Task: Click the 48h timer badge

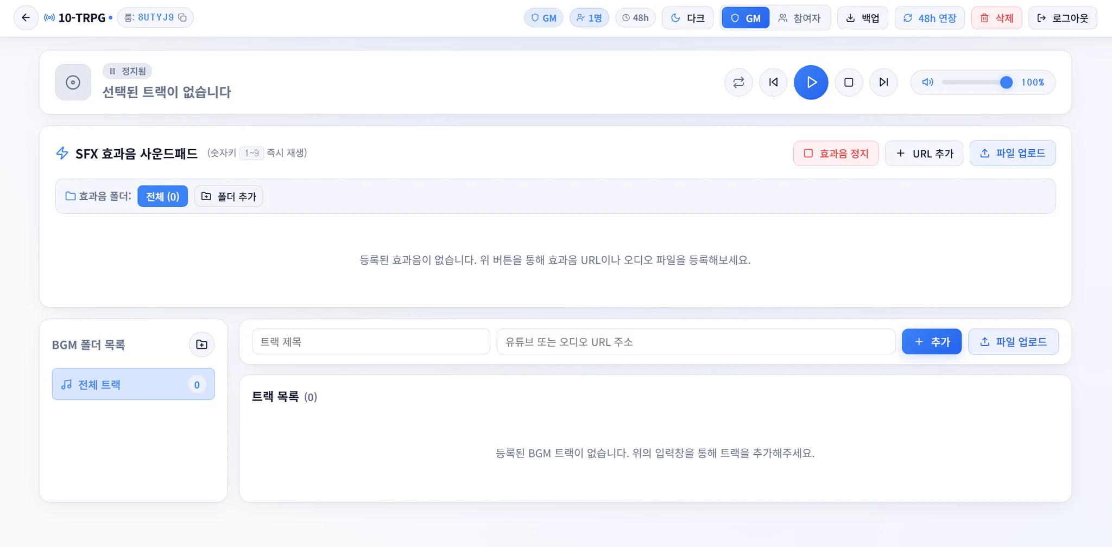Action: [635, 18]
